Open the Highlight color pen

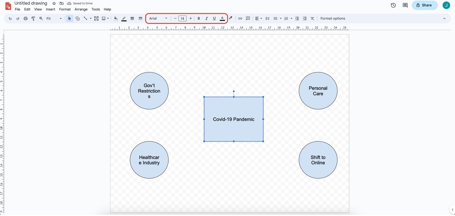point(231,18)
